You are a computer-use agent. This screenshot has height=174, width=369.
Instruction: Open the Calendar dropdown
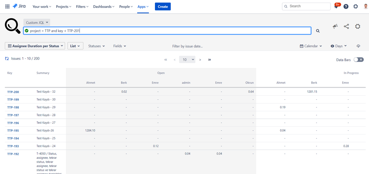click(x=311, y=46)
